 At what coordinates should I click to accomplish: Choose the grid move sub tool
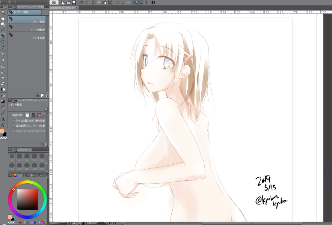27,36
